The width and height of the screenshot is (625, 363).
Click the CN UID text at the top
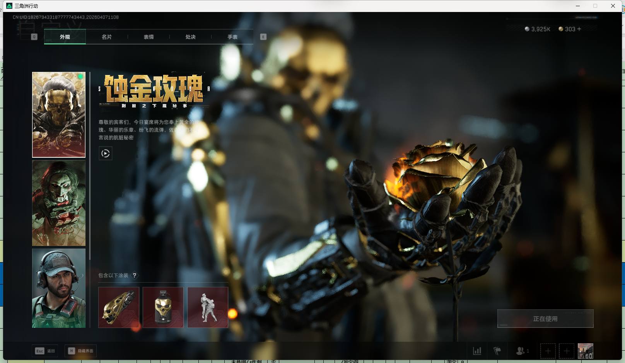tap(66, 17)
